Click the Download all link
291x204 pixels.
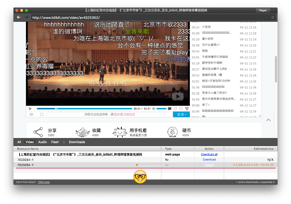(209, 154)
